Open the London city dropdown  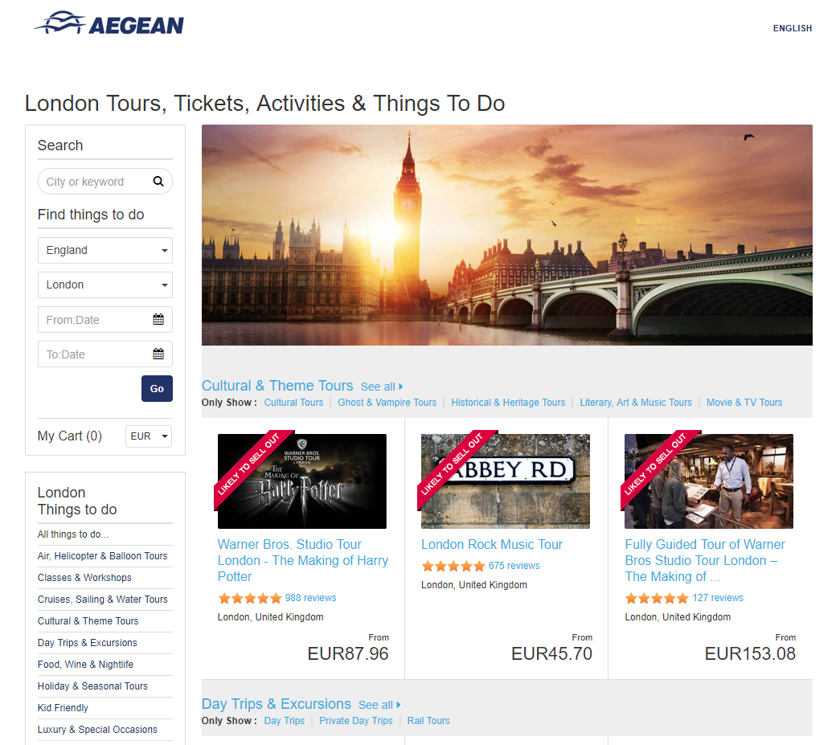pos(105,285)
